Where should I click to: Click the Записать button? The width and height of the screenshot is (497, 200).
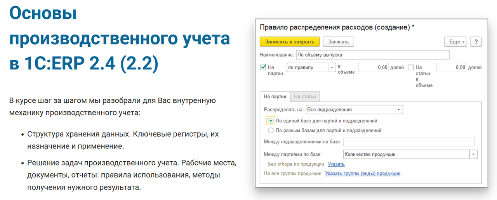(339, 41)
